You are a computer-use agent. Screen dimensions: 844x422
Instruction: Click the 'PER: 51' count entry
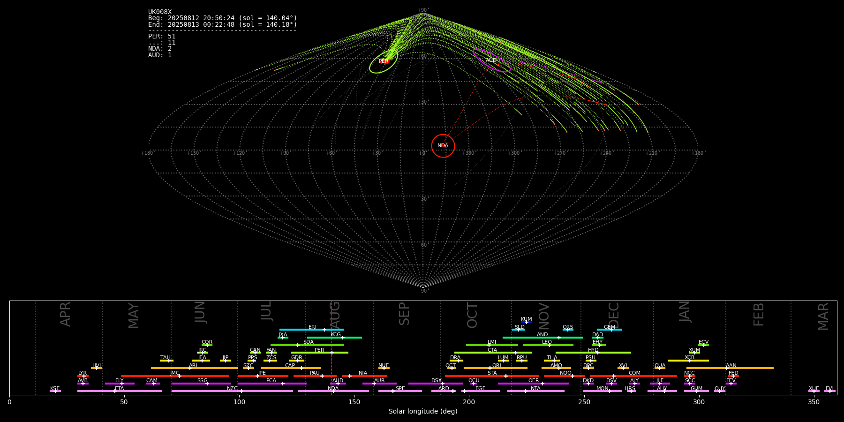[162, 37]
